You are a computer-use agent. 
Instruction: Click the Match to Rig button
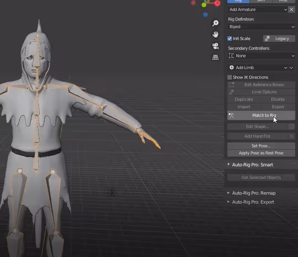click(x=262, y=116)
